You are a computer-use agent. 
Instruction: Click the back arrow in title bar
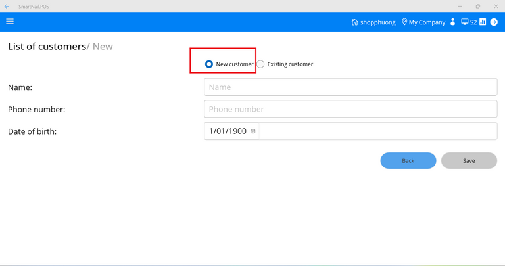coord(7,7)
